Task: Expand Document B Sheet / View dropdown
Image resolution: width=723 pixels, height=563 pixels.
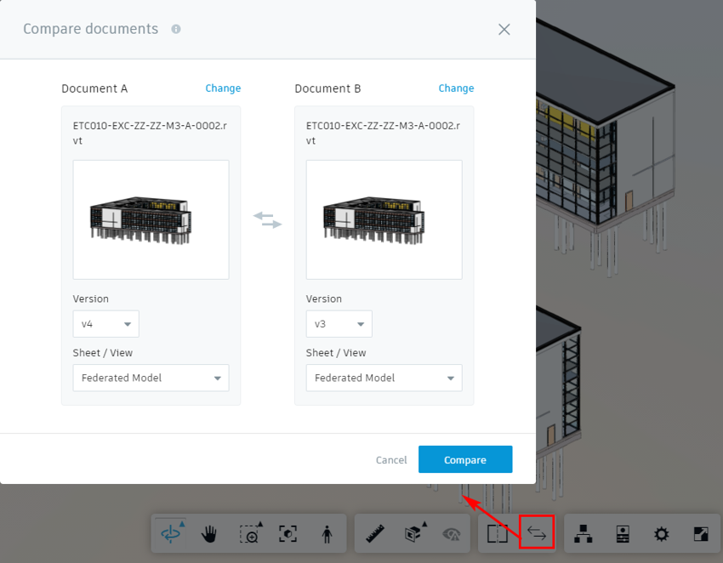Action: 384,378
